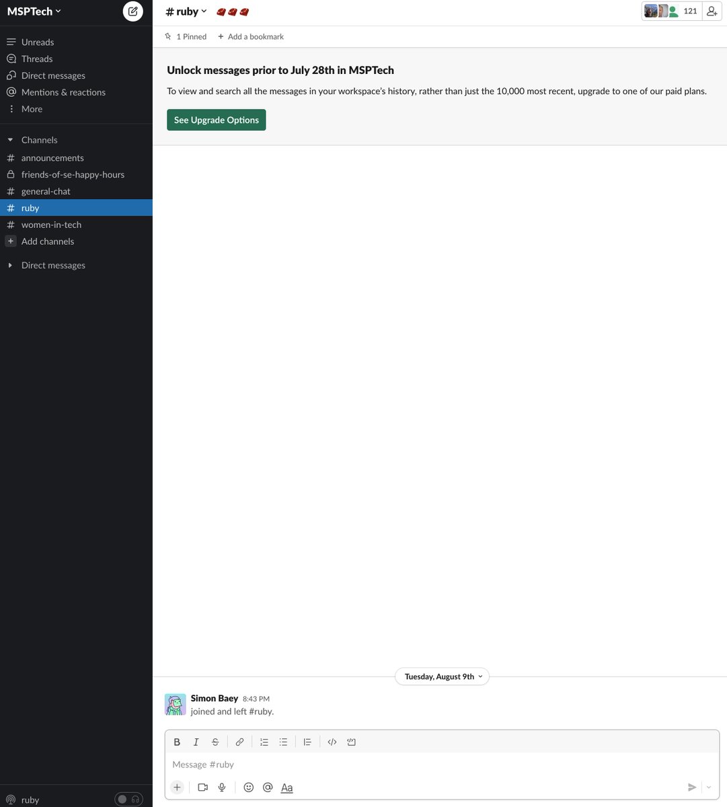This screenshot has width=727, height=807.
Task: Record a video clip with the video icon
Action: tap(202, 787)
